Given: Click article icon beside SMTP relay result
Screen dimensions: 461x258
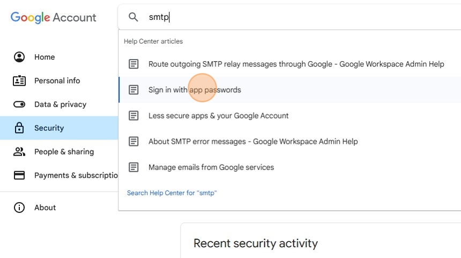Looking at the screenshot, I should 133,64.
